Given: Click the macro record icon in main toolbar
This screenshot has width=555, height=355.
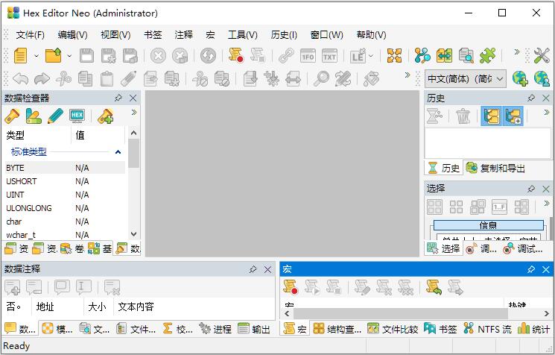Looking at the screenshot, I should tap(236, 56).
